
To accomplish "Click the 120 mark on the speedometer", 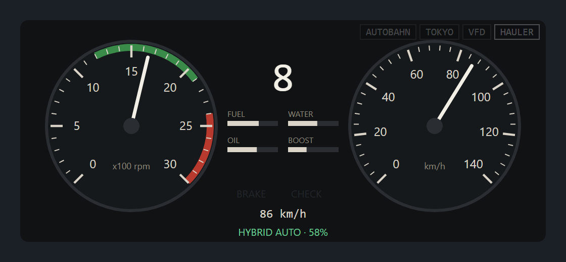I will [489, 132].
